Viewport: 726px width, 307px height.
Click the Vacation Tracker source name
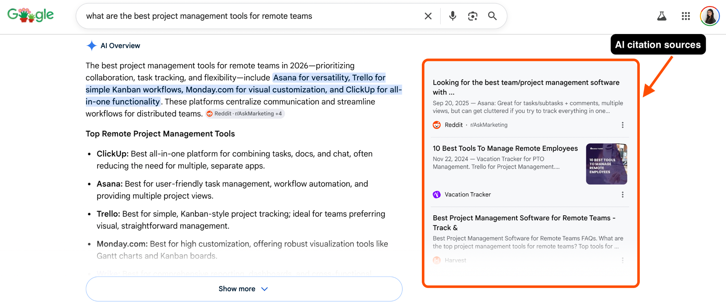(468, 195)
